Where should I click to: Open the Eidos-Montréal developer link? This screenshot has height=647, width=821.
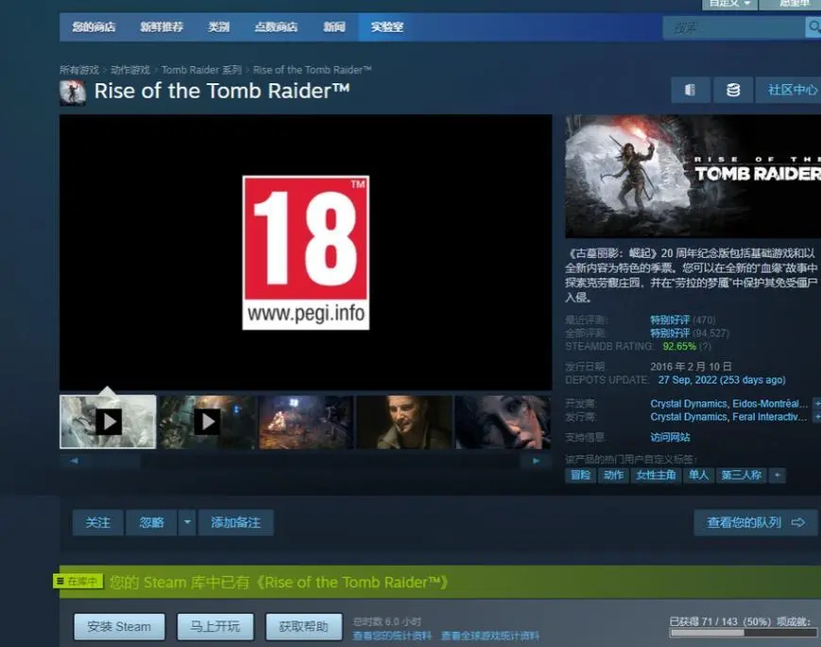770,403
